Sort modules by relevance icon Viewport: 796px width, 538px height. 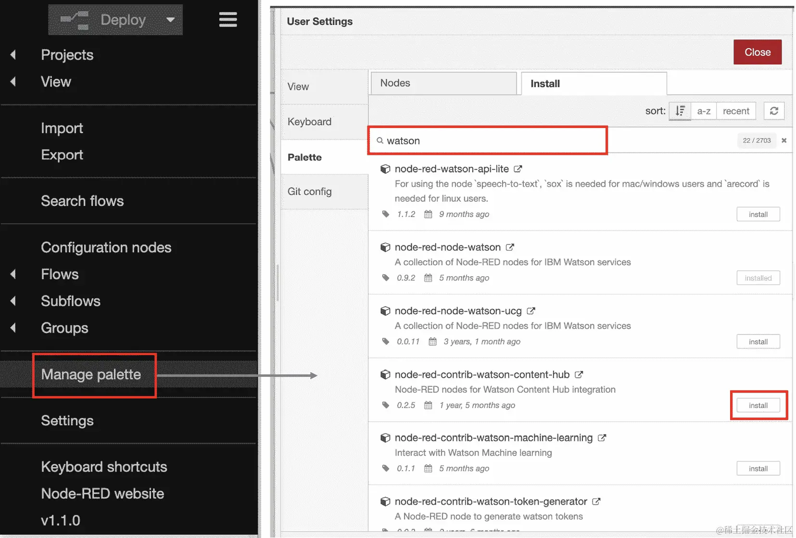click(680, 111)
